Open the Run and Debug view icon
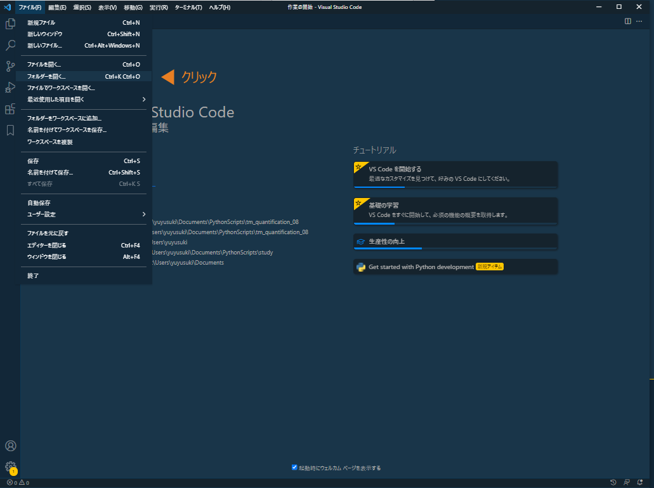The image size is (654, 488). [10, 88]
